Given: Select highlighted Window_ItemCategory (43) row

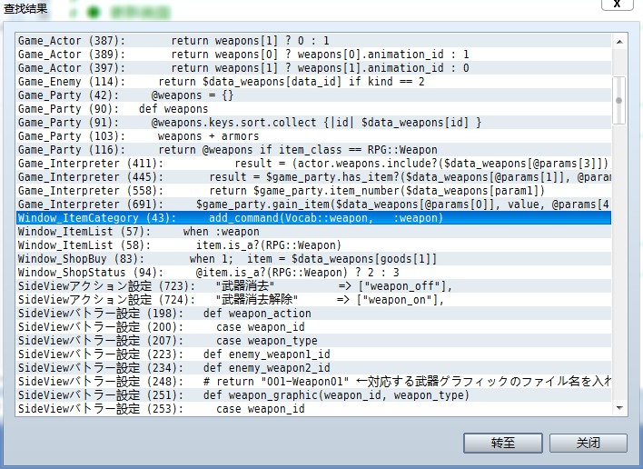Looking at the screenshot, I should 313,217.
